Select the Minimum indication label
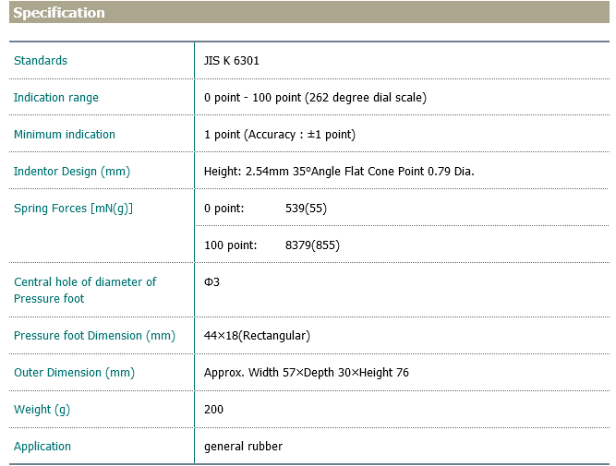 point(65,135)
